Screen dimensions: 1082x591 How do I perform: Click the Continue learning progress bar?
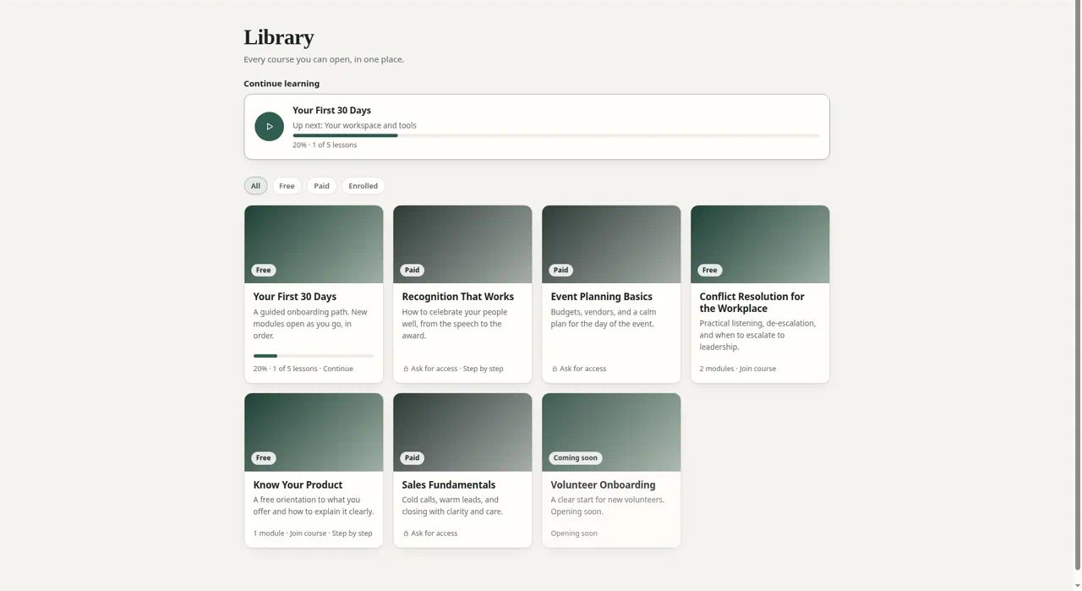[x=556, y=135]
